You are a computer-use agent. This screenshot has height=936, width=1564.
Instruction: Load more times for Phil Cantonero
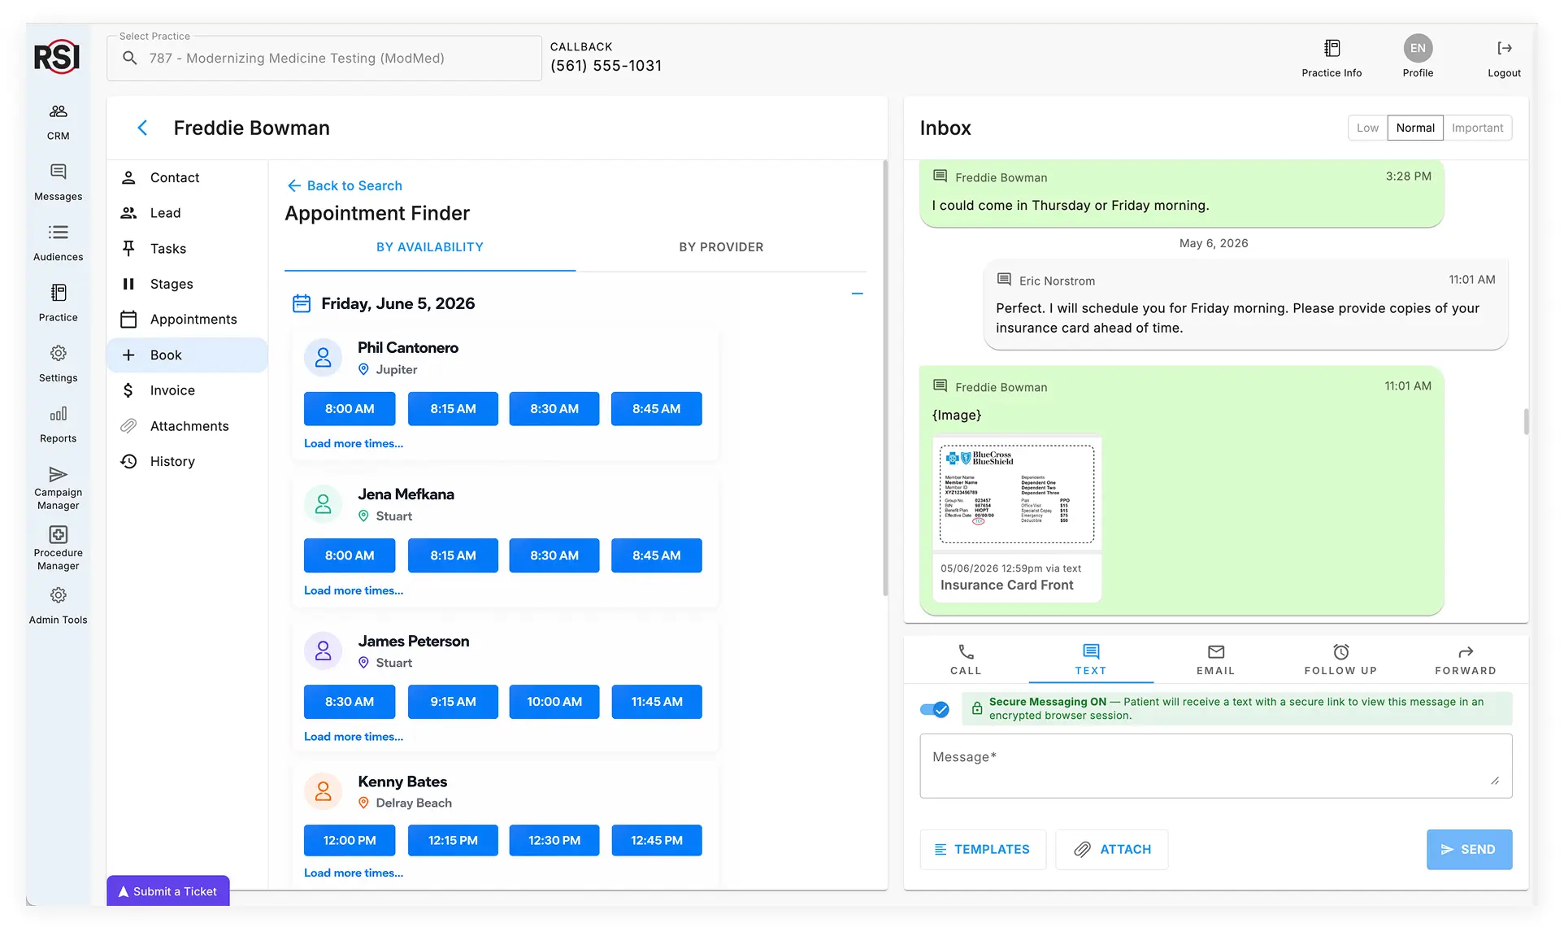coord(354,444)
